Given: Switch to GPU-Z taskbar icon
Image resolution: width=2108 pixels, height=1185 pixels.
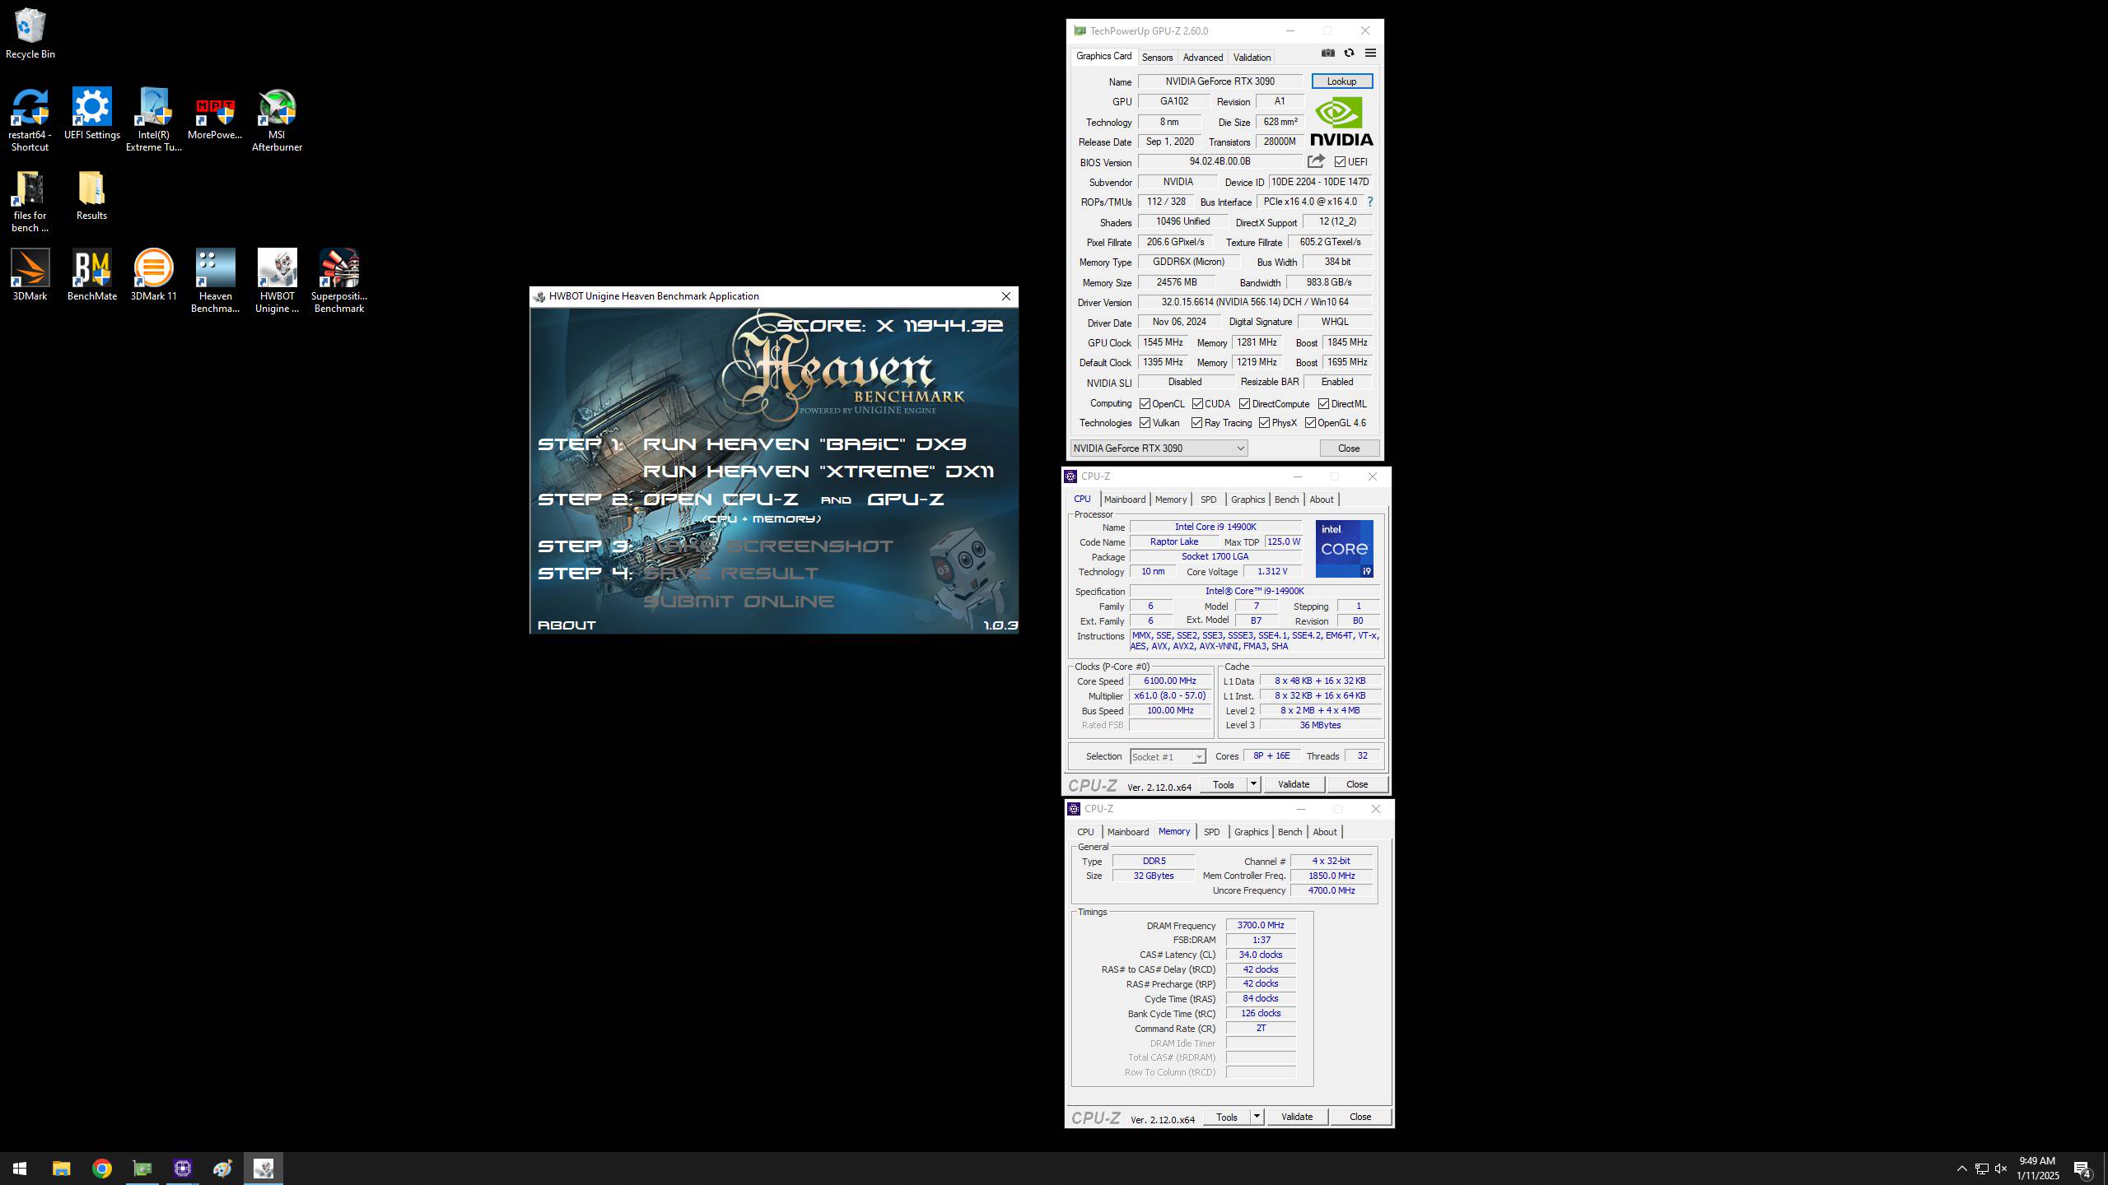Looking at the screenshot, I should pyautogui.click(x=142, y=1169).
